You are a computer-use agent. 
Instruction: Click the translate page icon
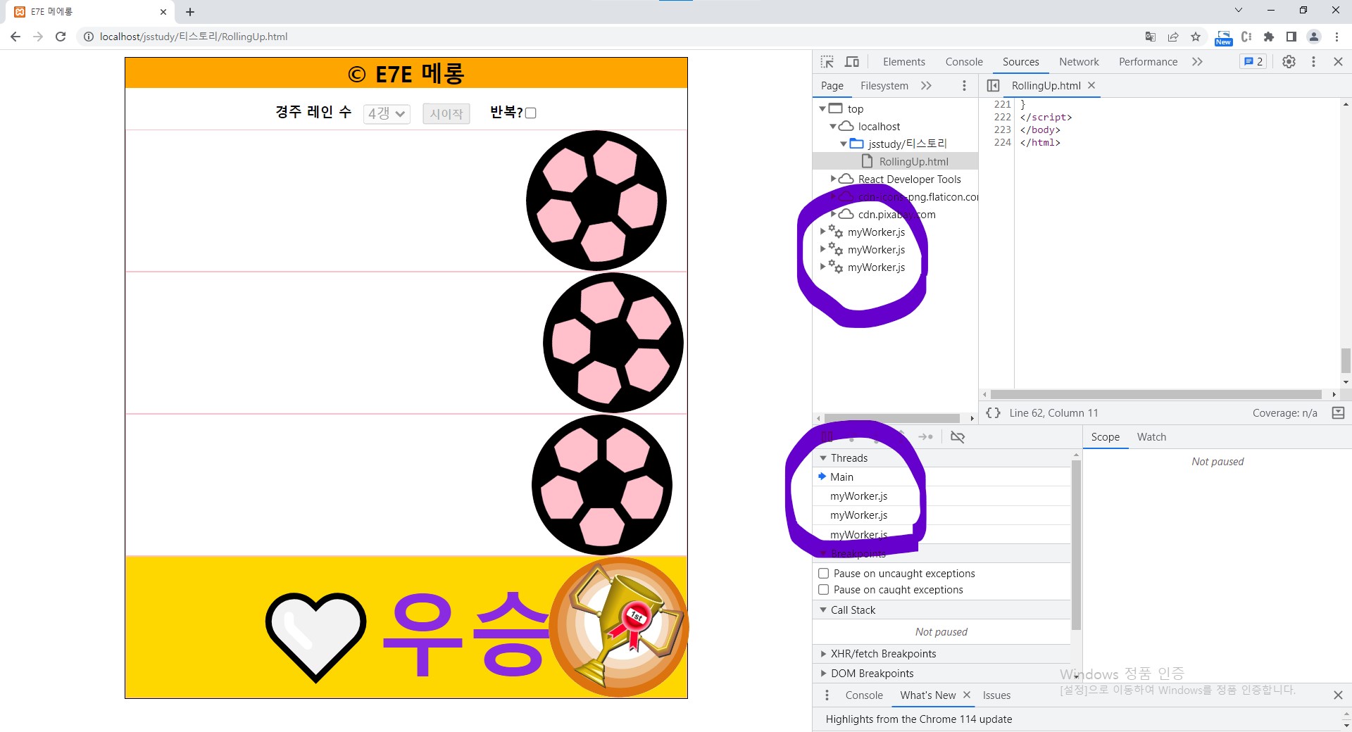(x=1151, y=37)
